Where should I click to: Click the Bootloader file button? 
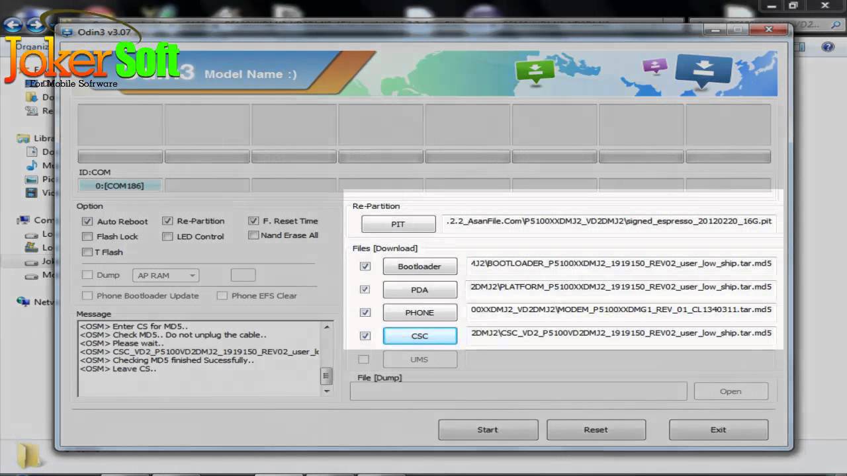tap(420, 266)
